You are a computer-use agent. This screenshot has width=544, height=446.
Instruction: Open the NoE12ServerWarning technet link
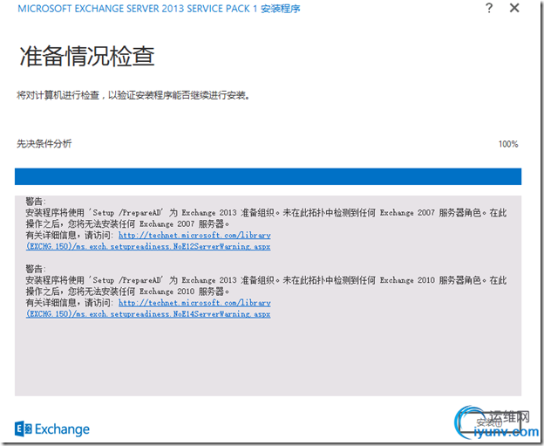(x=148, y=241)
